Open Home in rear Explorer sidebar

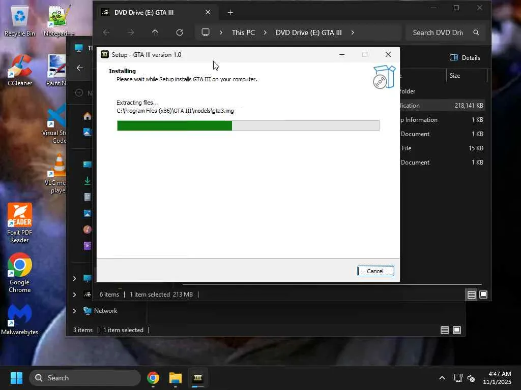[88, 116]
